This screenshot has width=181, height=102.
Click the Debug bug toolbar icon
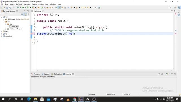pyautogui.click(x=18, y=8)
